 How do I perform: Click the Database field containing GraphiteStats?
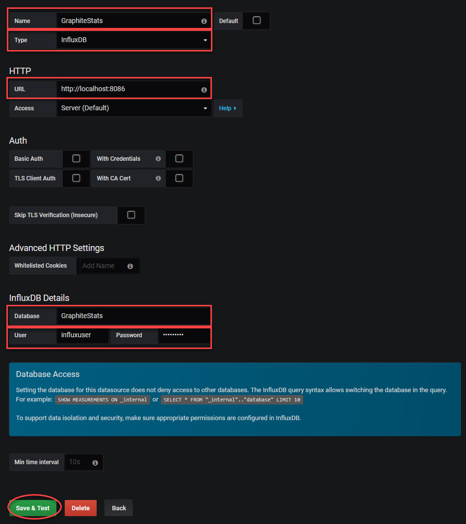(133, 316)
